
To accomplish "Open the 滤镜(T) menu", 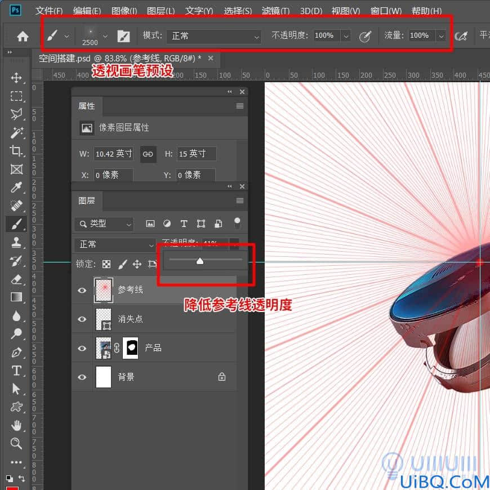I will [x=275, y=11].
